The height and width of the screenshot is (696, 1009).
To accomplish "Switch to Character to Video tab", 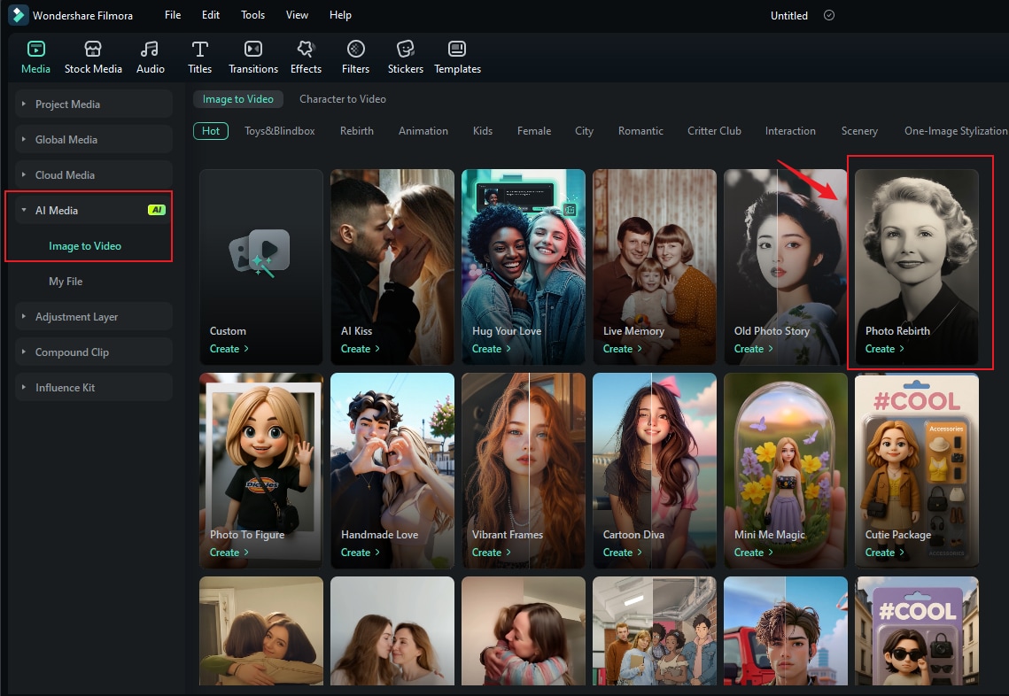I will (342, 99).
